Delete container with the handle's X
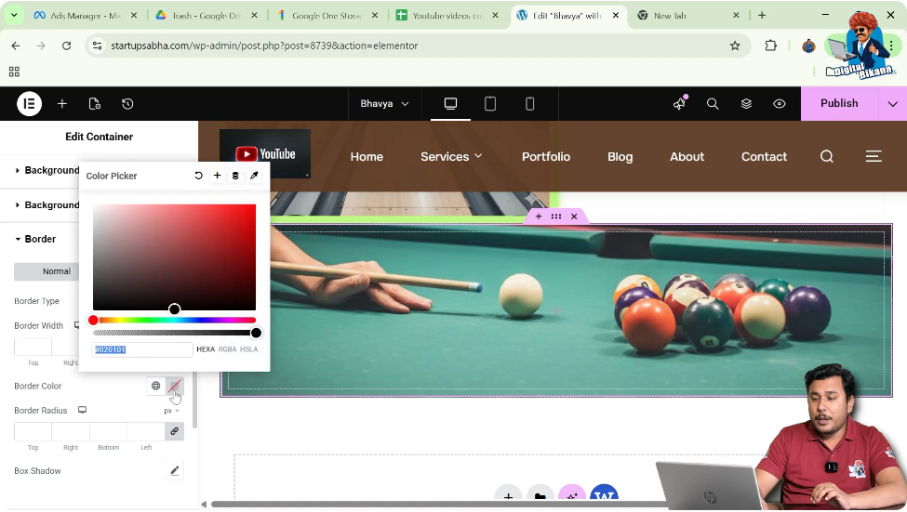This screenshot has height=512, width=907. (574, 217)
